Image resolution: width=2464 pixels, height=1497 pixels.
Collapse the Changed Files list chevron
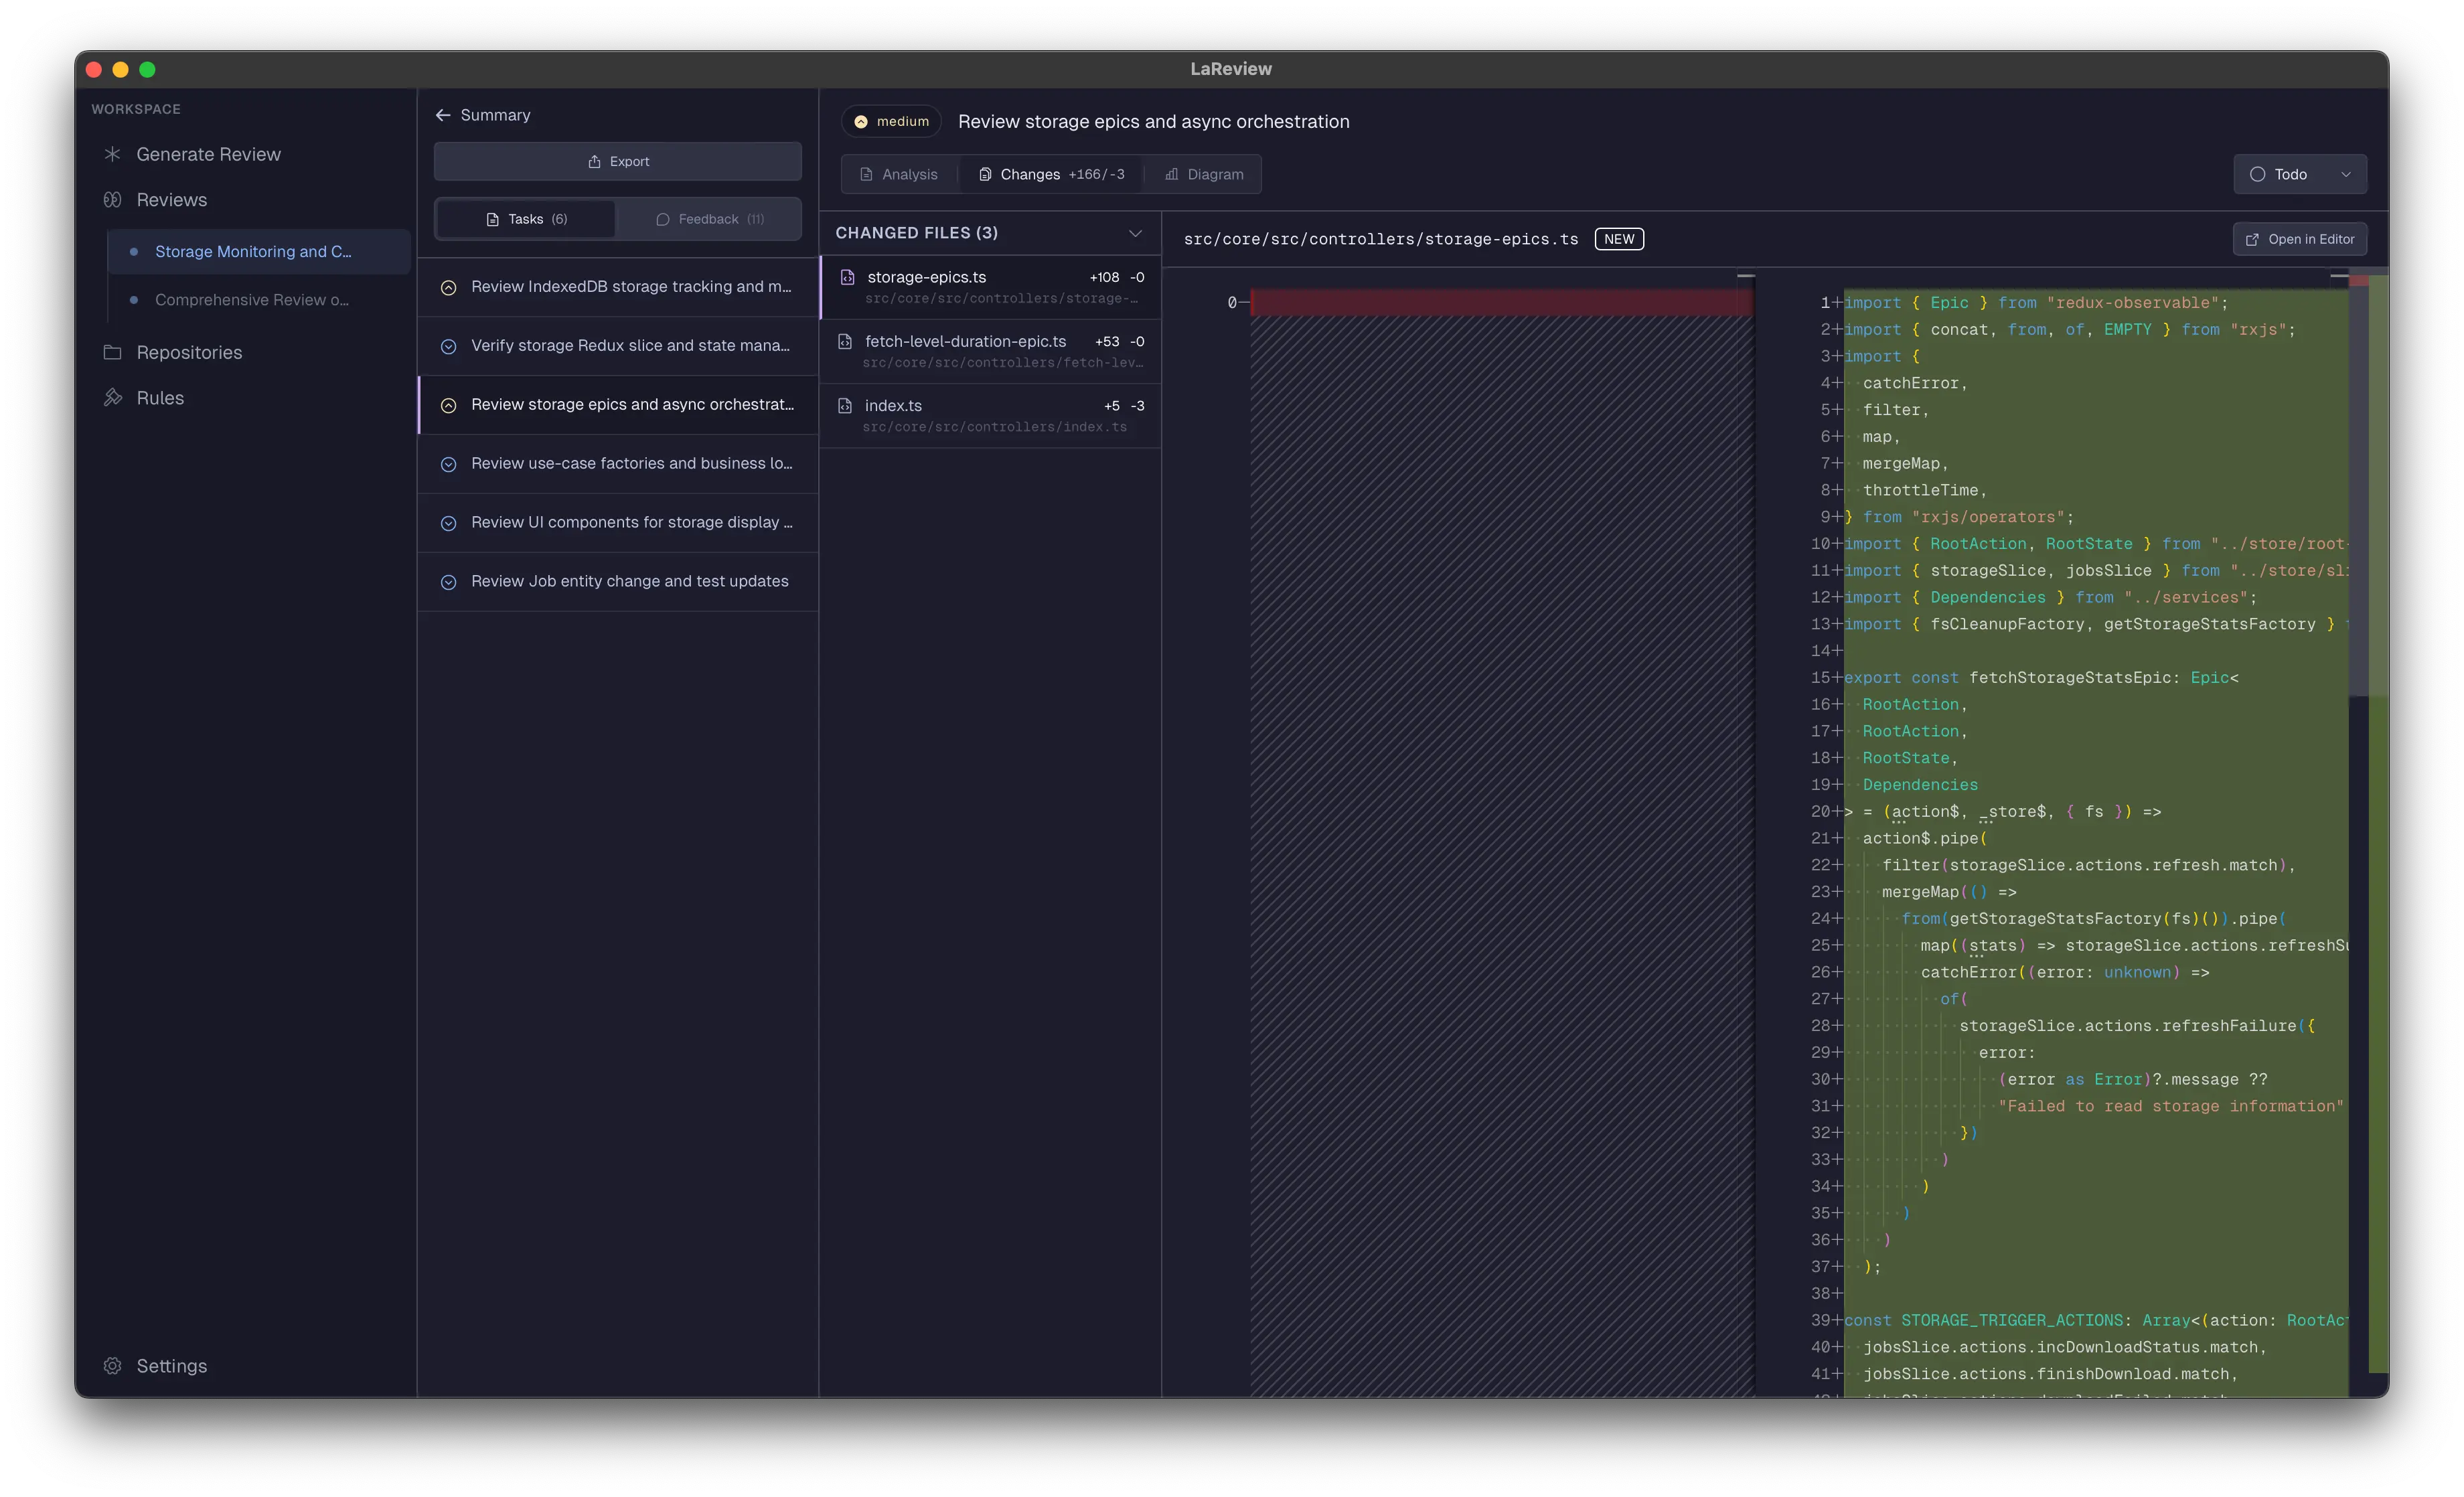[x=1135, y=233]
